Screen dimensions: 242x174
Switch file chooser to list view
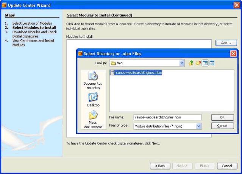click(x=205, y=63)
